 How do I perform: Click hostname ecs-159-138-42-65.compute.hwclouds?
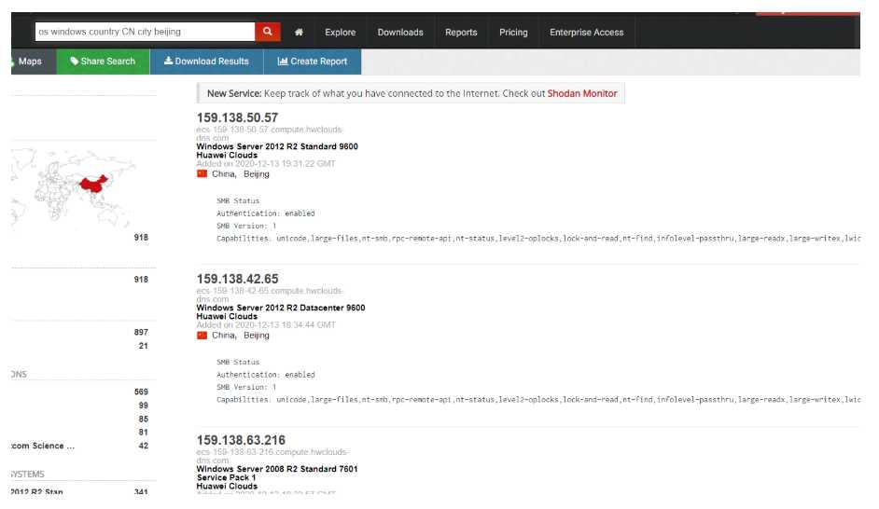click(269, 291)
